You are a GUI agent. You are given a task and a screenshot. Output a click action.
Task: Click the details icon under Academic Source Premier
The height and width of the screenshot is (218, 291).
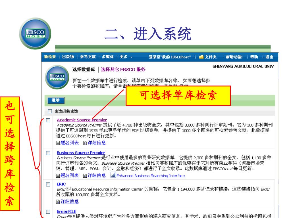85,143
